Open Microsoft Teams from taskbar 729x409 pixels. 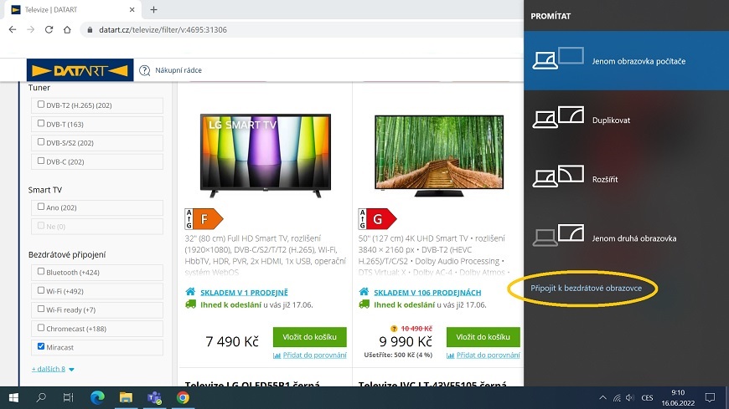point(154,398)
